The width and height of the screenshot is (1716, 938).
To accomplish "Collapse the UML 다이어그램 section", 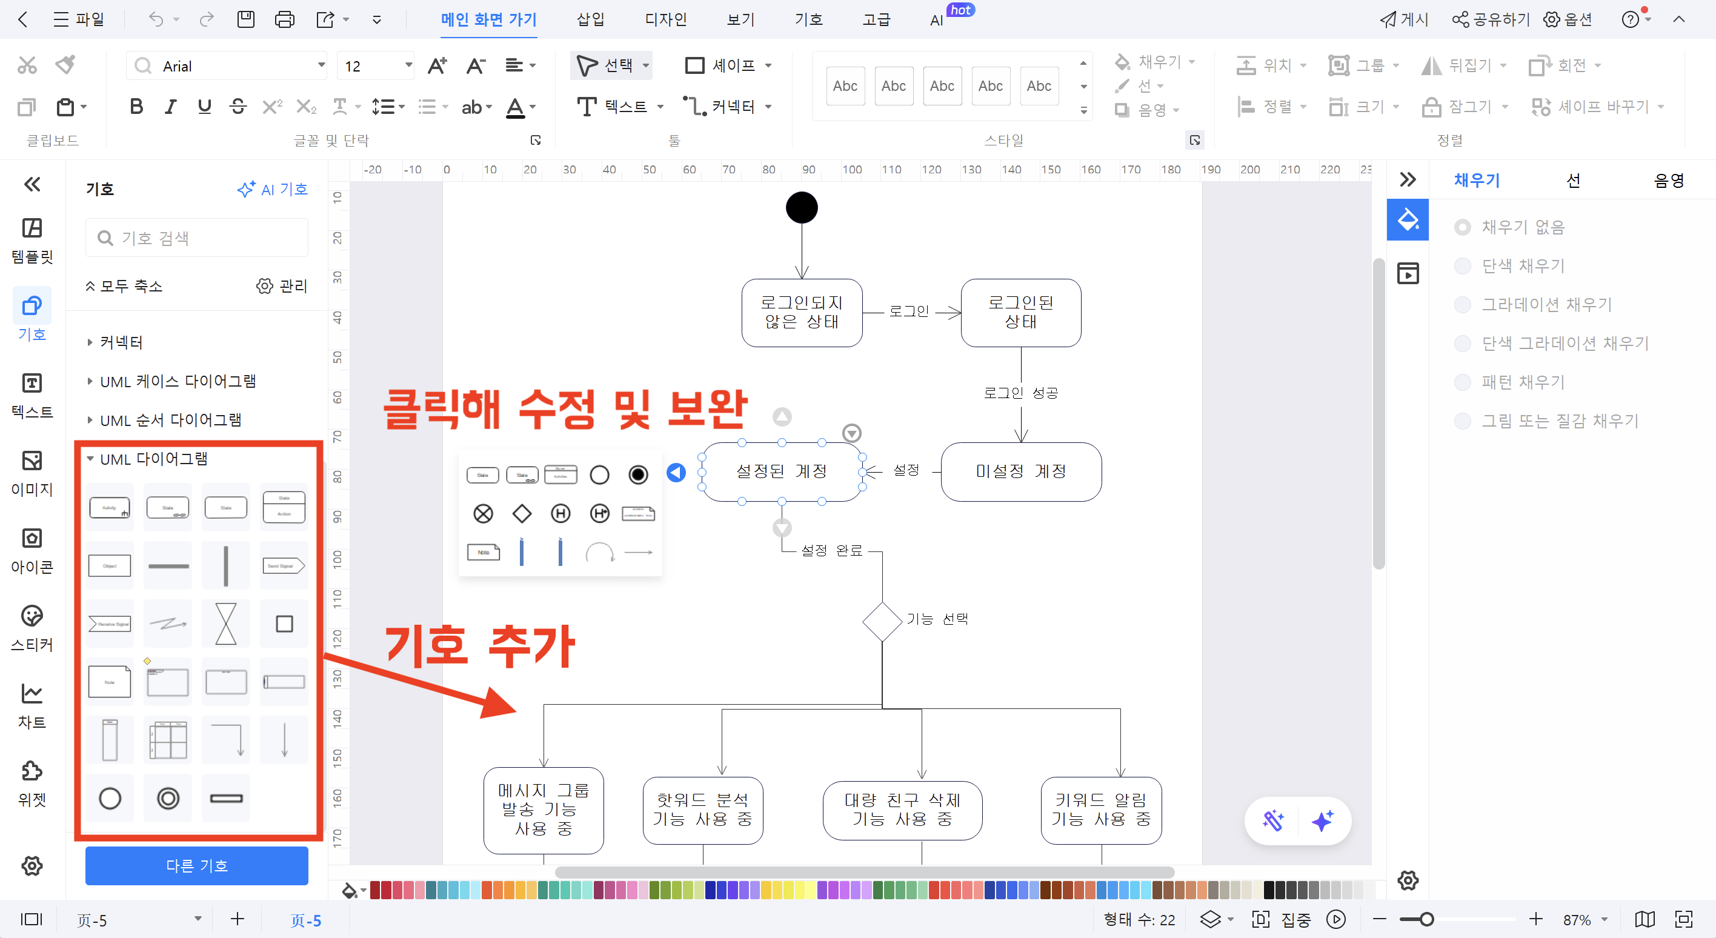I will tap(91, 458).
